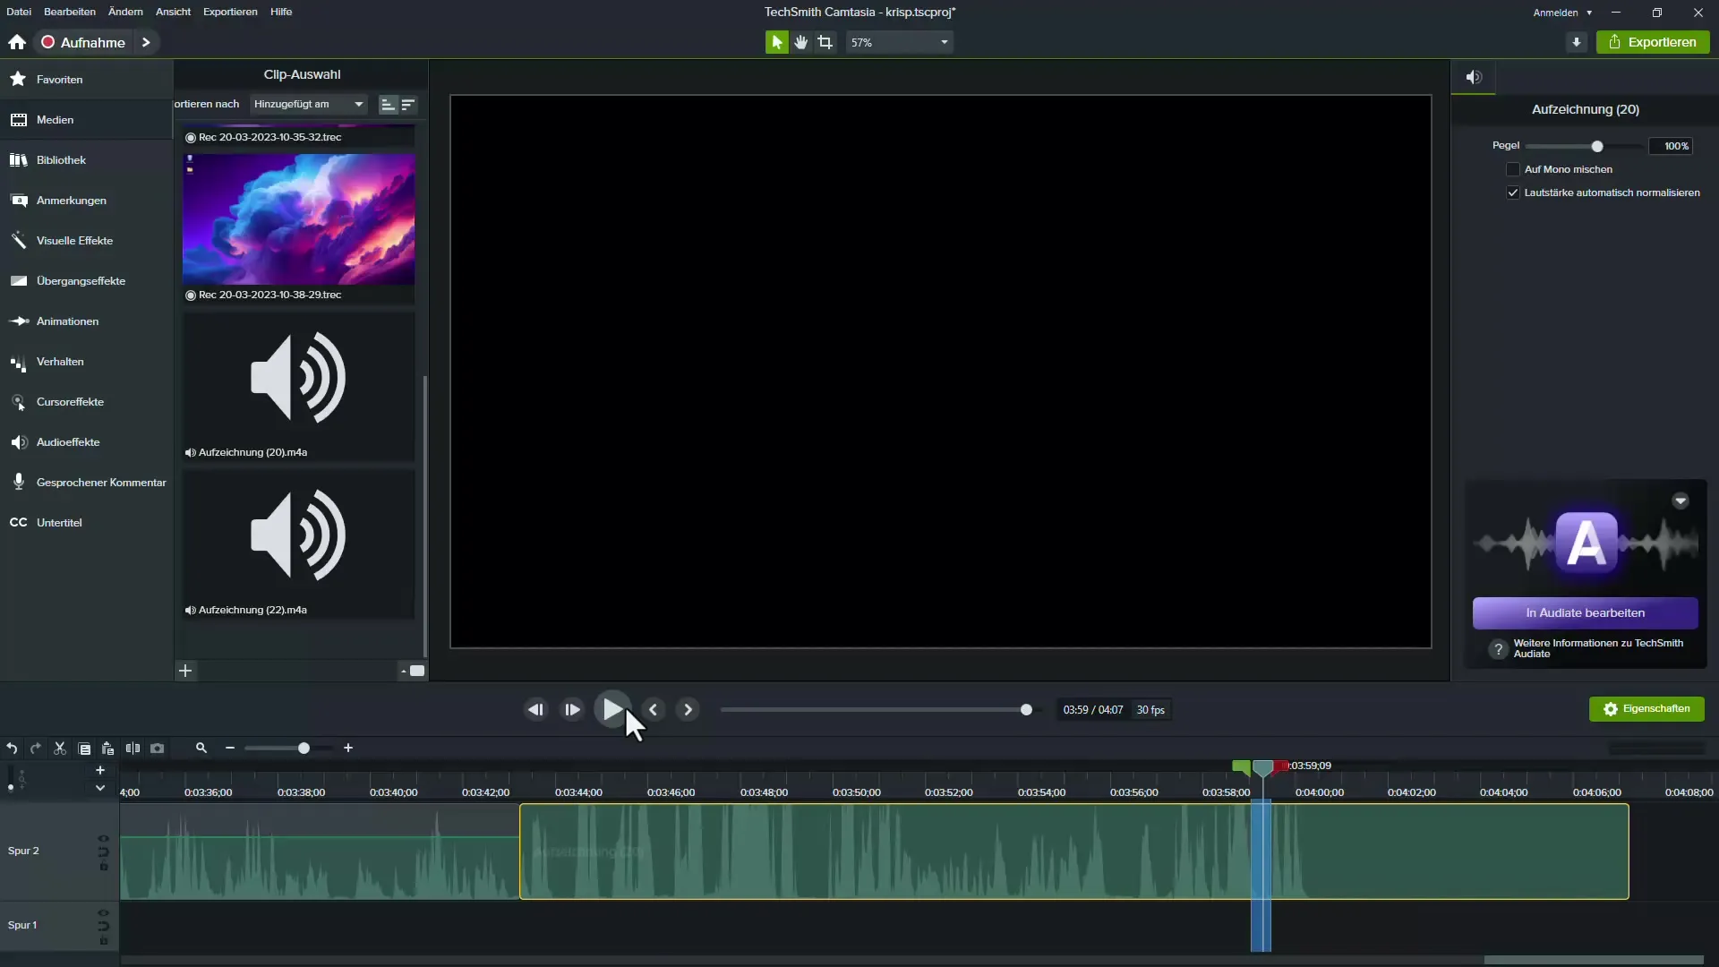1719x967 pixels.
Task: Click the download icon near Exportieren
Action: tap(1577, 42)
